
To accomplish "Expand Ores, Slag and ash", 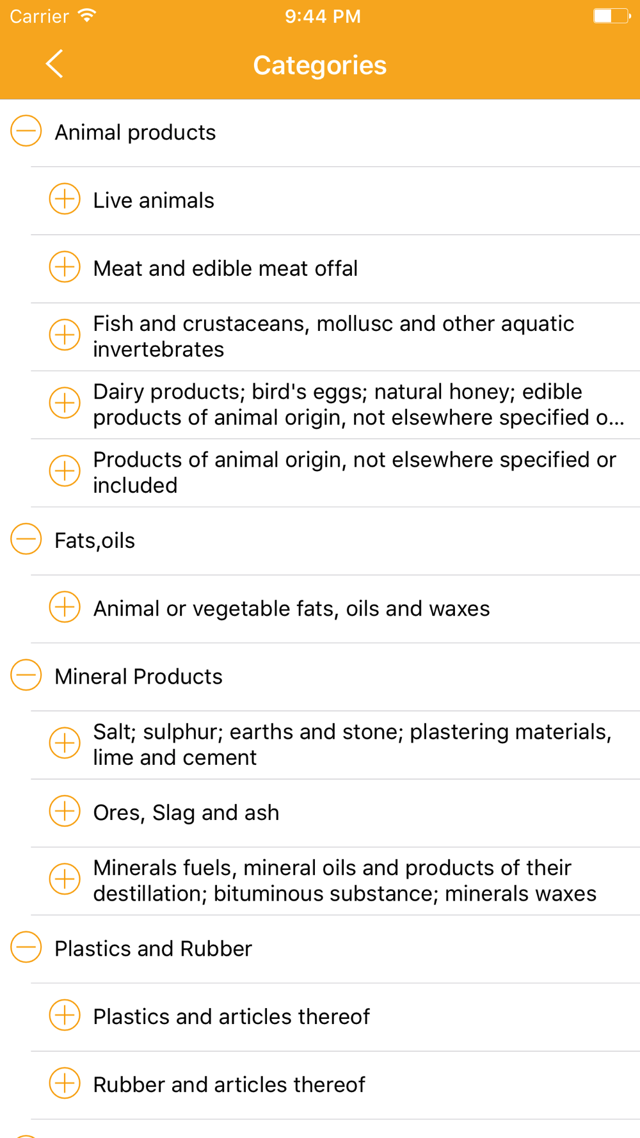I will pos(65,812).
